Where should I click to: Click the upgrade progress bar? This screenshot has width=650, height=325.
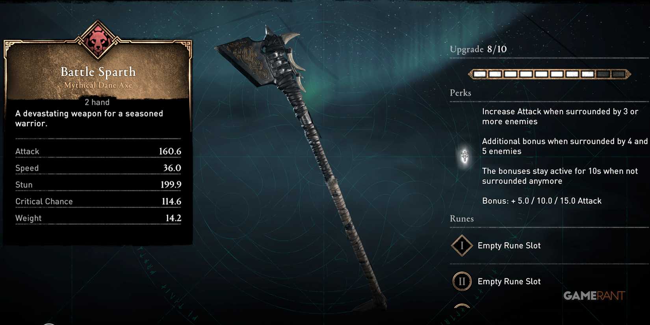550,74
